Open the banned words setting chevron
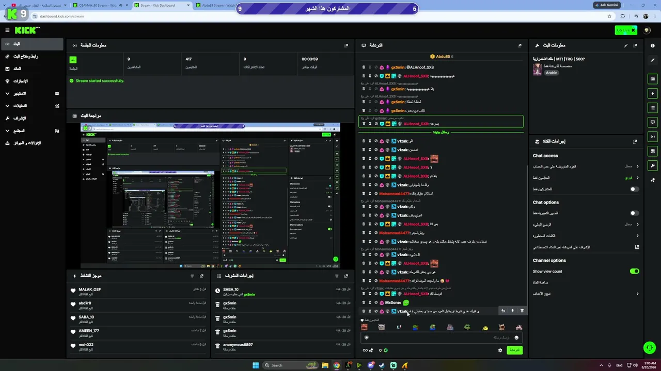 (x=637, y=236)
